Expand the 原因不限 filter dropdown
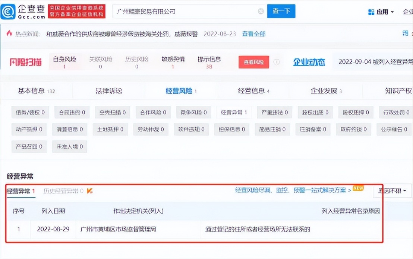 pyautogui.click(x=392, y=191)
